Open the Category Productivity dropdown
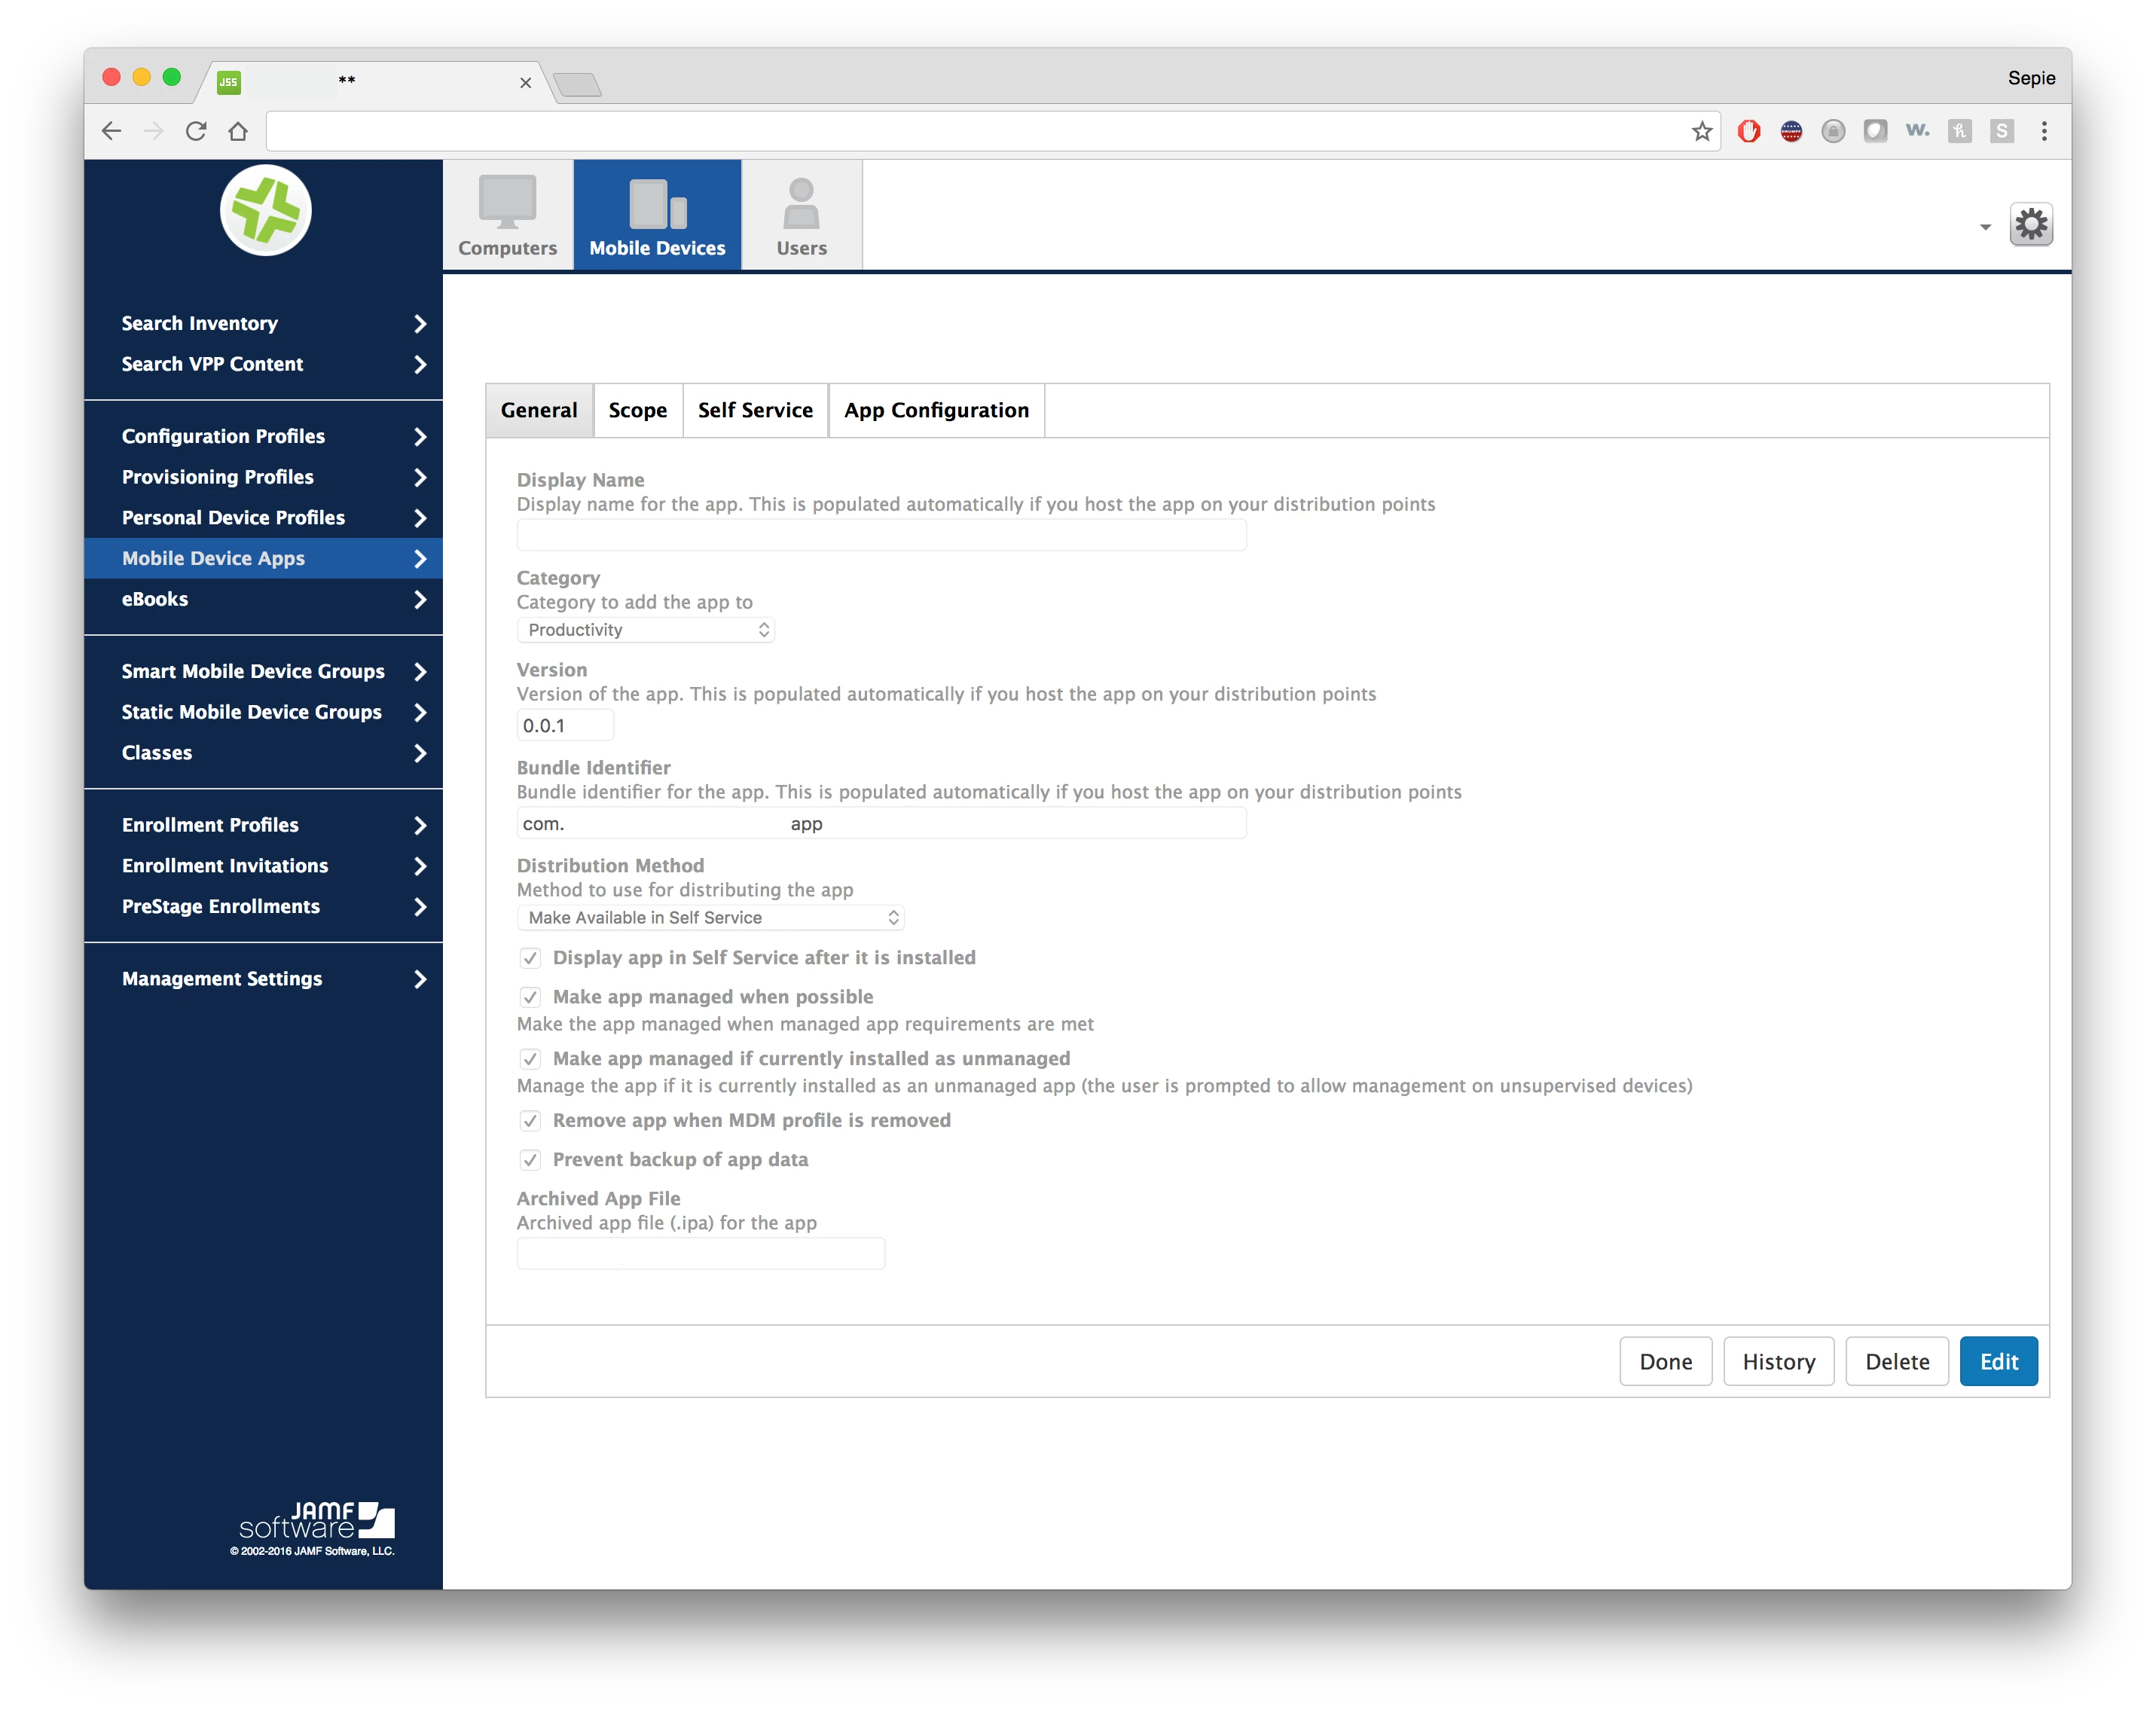2156x1710 pixels. point(646,630)
